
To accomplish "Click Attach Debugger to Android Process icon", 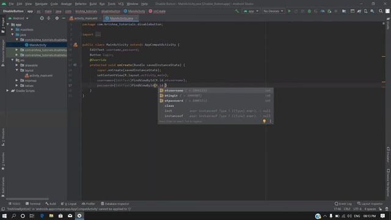I will [329, 11].
